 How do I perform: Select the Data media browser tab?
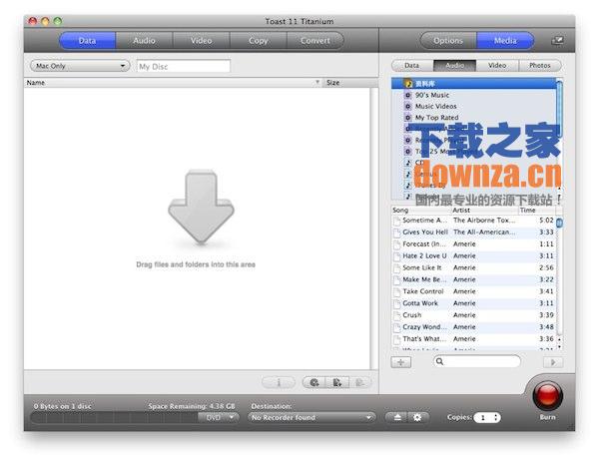coord(412,66)
